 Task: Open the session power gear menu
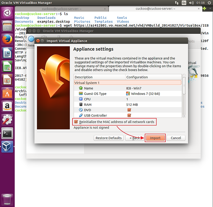click(x=209, y=3)
